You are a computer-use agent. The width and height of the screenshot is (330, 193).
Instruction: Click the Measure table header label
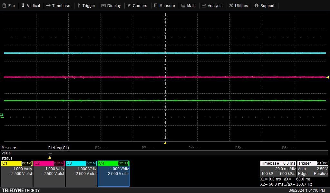(x=9, y=148)
